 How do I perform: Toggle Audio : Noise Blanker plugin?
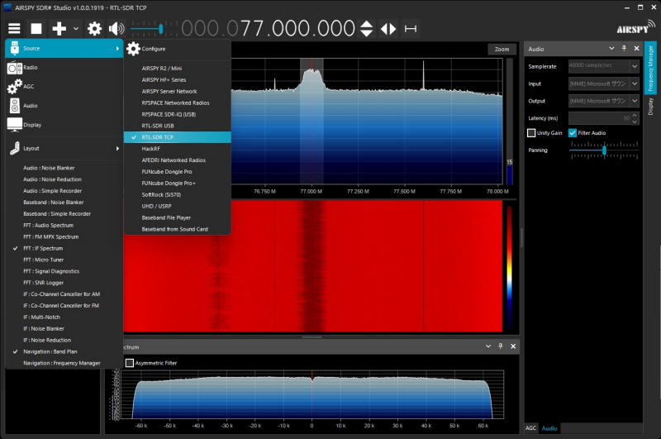pos(64,168)
